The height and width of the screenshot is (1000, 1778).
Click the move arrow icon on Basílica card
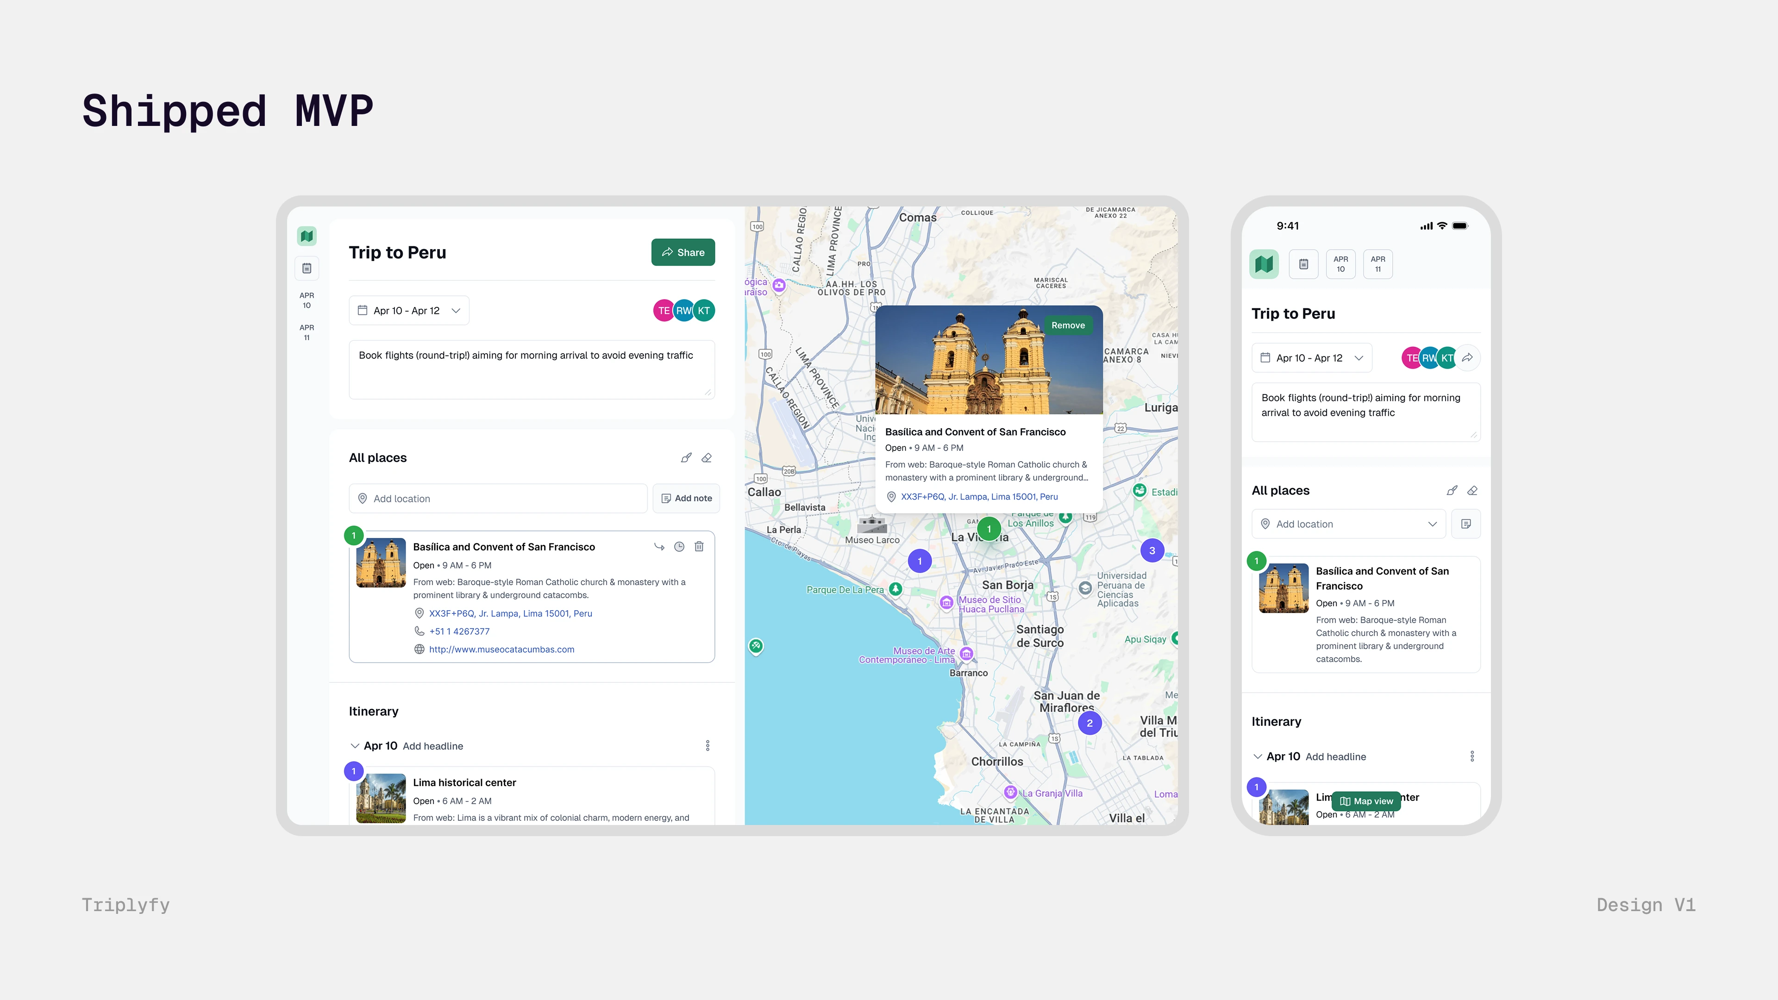659,547
